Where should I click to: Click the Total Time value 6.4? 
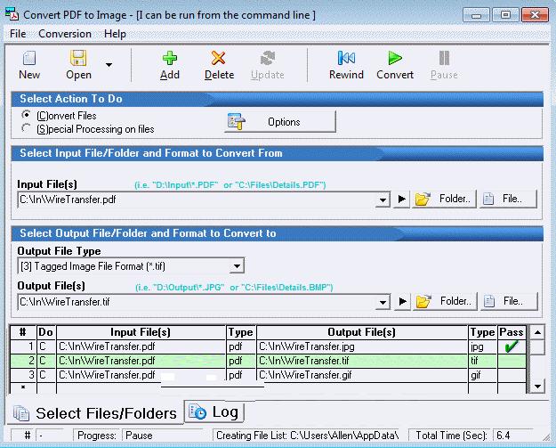pos(512,436)
